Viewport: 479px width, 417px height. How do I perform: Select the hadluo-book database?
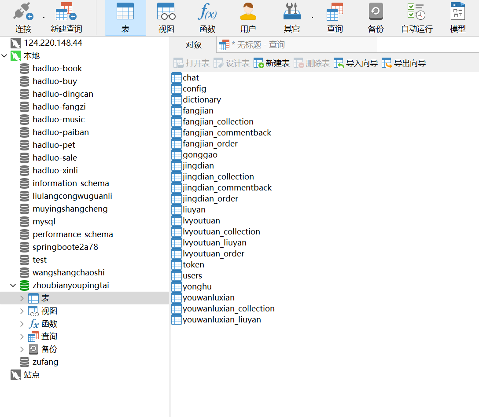tap(57, 69)
